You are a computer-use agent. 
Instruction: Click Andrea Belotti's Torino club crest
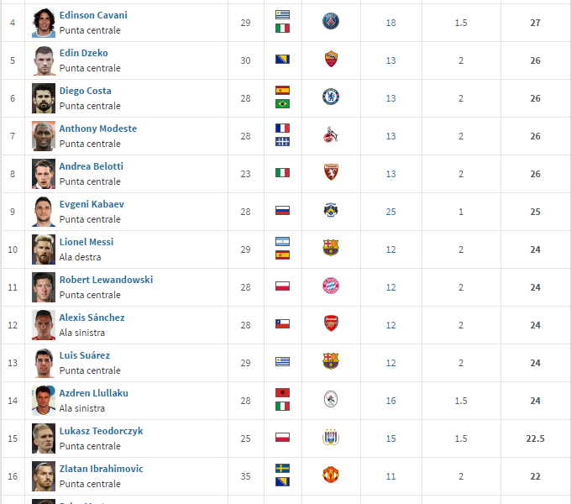tap(331, 173)
